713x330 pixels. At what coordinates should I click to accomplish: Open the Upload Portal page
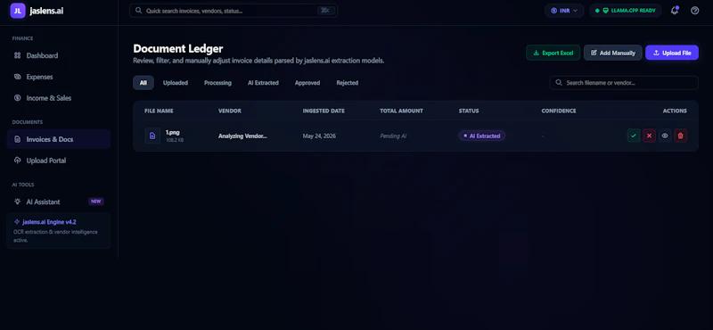tap(59, 161)
